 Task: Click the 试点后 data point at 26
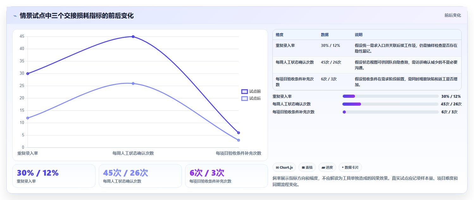133,84
